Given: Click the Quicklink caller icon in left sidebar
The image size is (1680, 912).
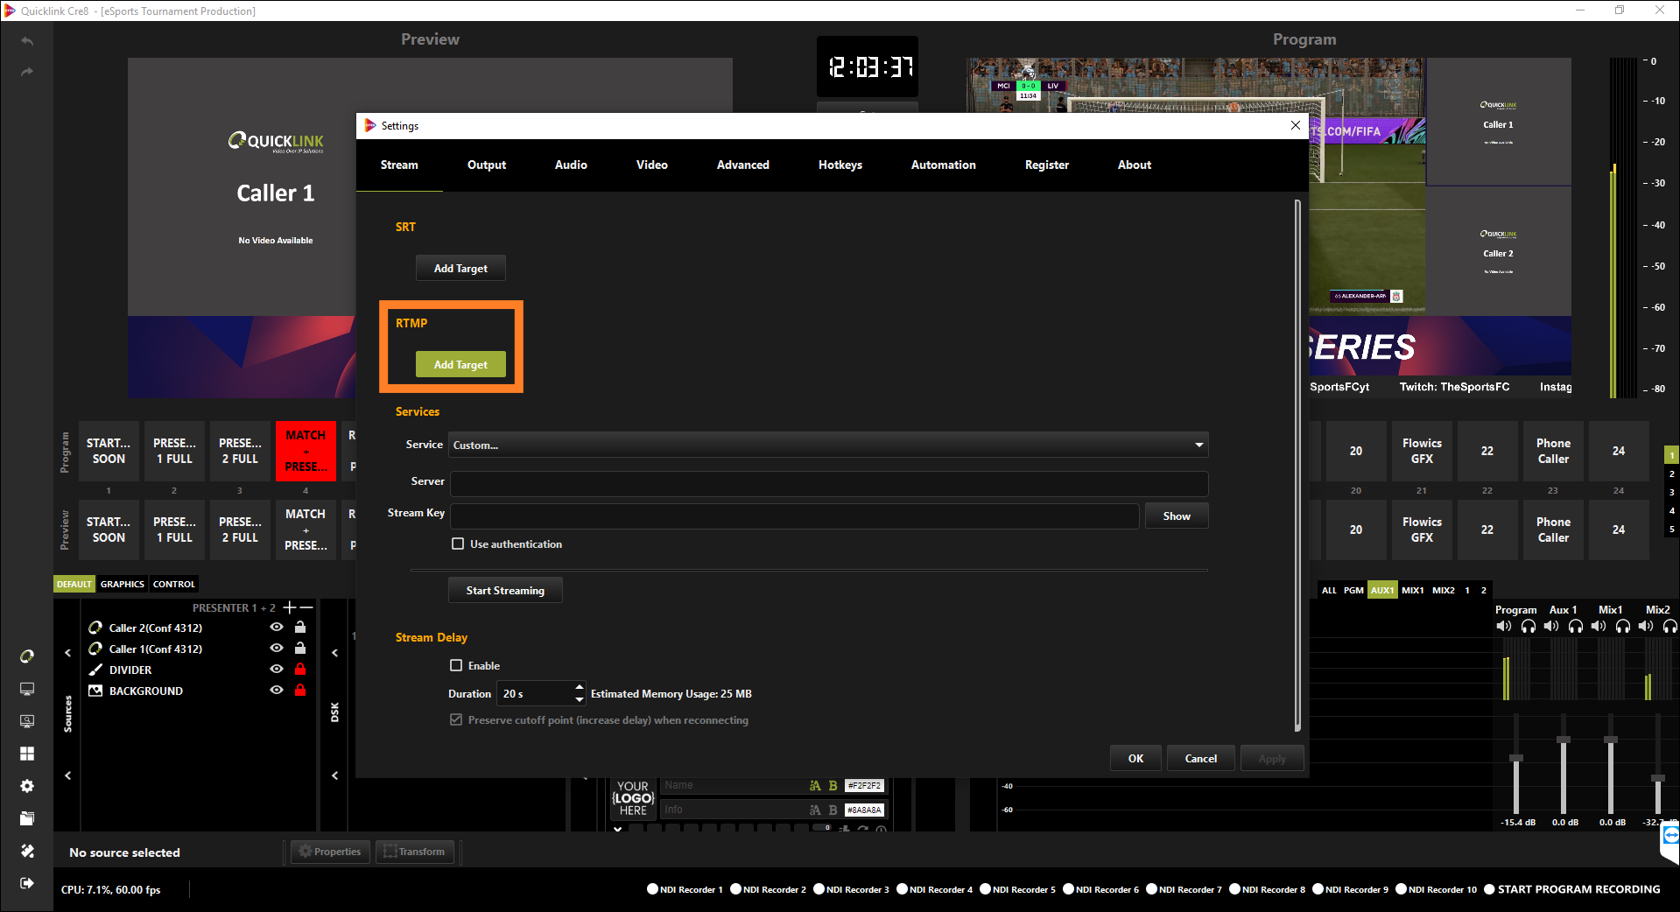Looking at the screenshot, I should [x=27, y=656].
